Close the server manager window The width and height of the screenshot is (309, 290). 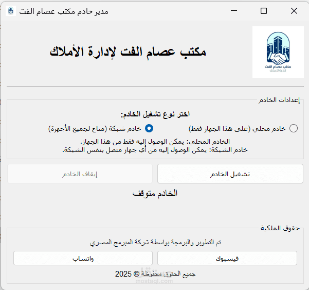point(294,11)
